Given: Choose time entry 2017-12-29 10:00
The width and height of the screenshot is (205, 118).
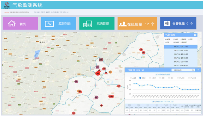Looking at the screenshot, I should point(181,50).
